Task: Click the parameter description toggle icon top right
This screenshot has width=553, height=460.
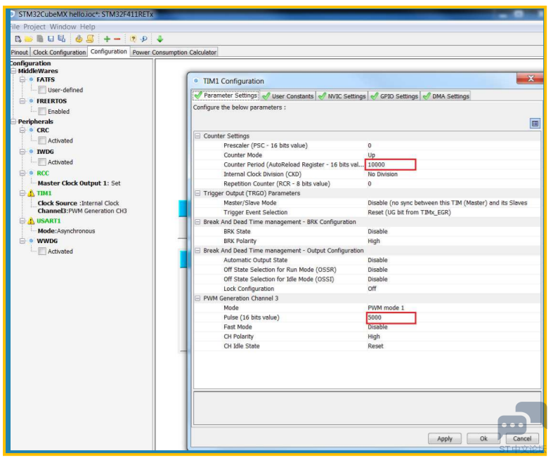Action: tap(535, 124)
